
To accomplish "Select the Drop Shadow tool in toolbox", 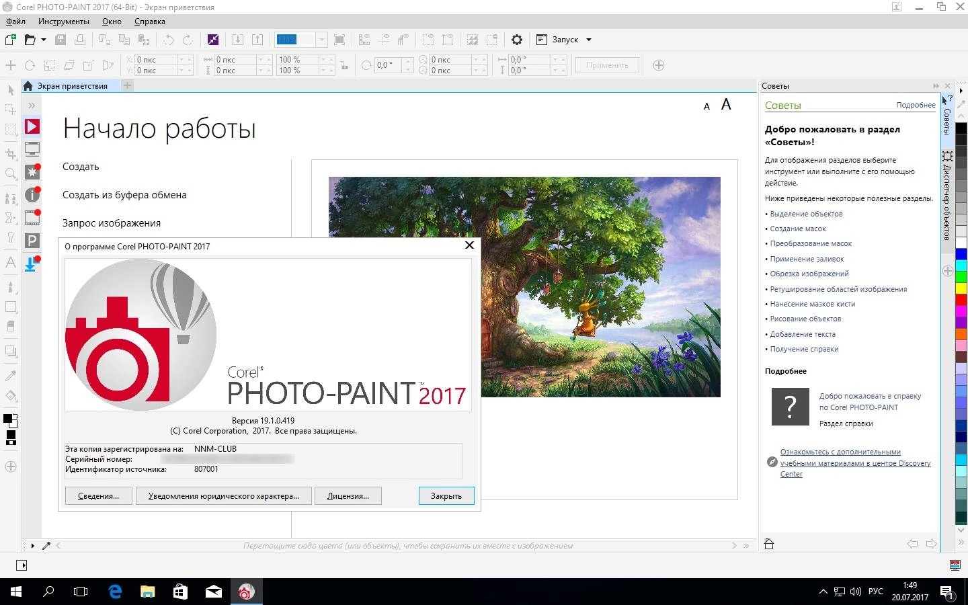I will coord(11,351).
